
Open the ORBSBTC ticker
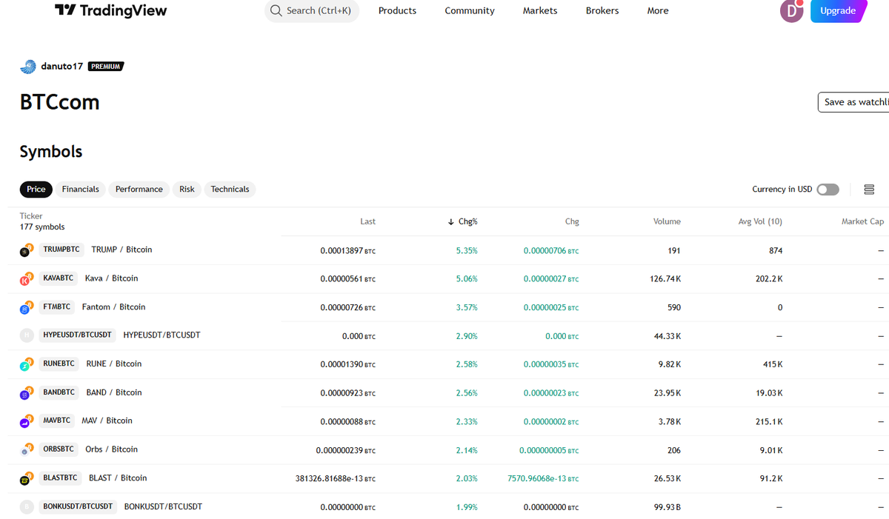point(59,450)
